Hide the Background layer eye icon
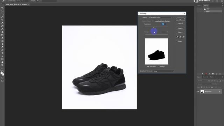Viewport: 224px width, 126px height. [198, 92]
